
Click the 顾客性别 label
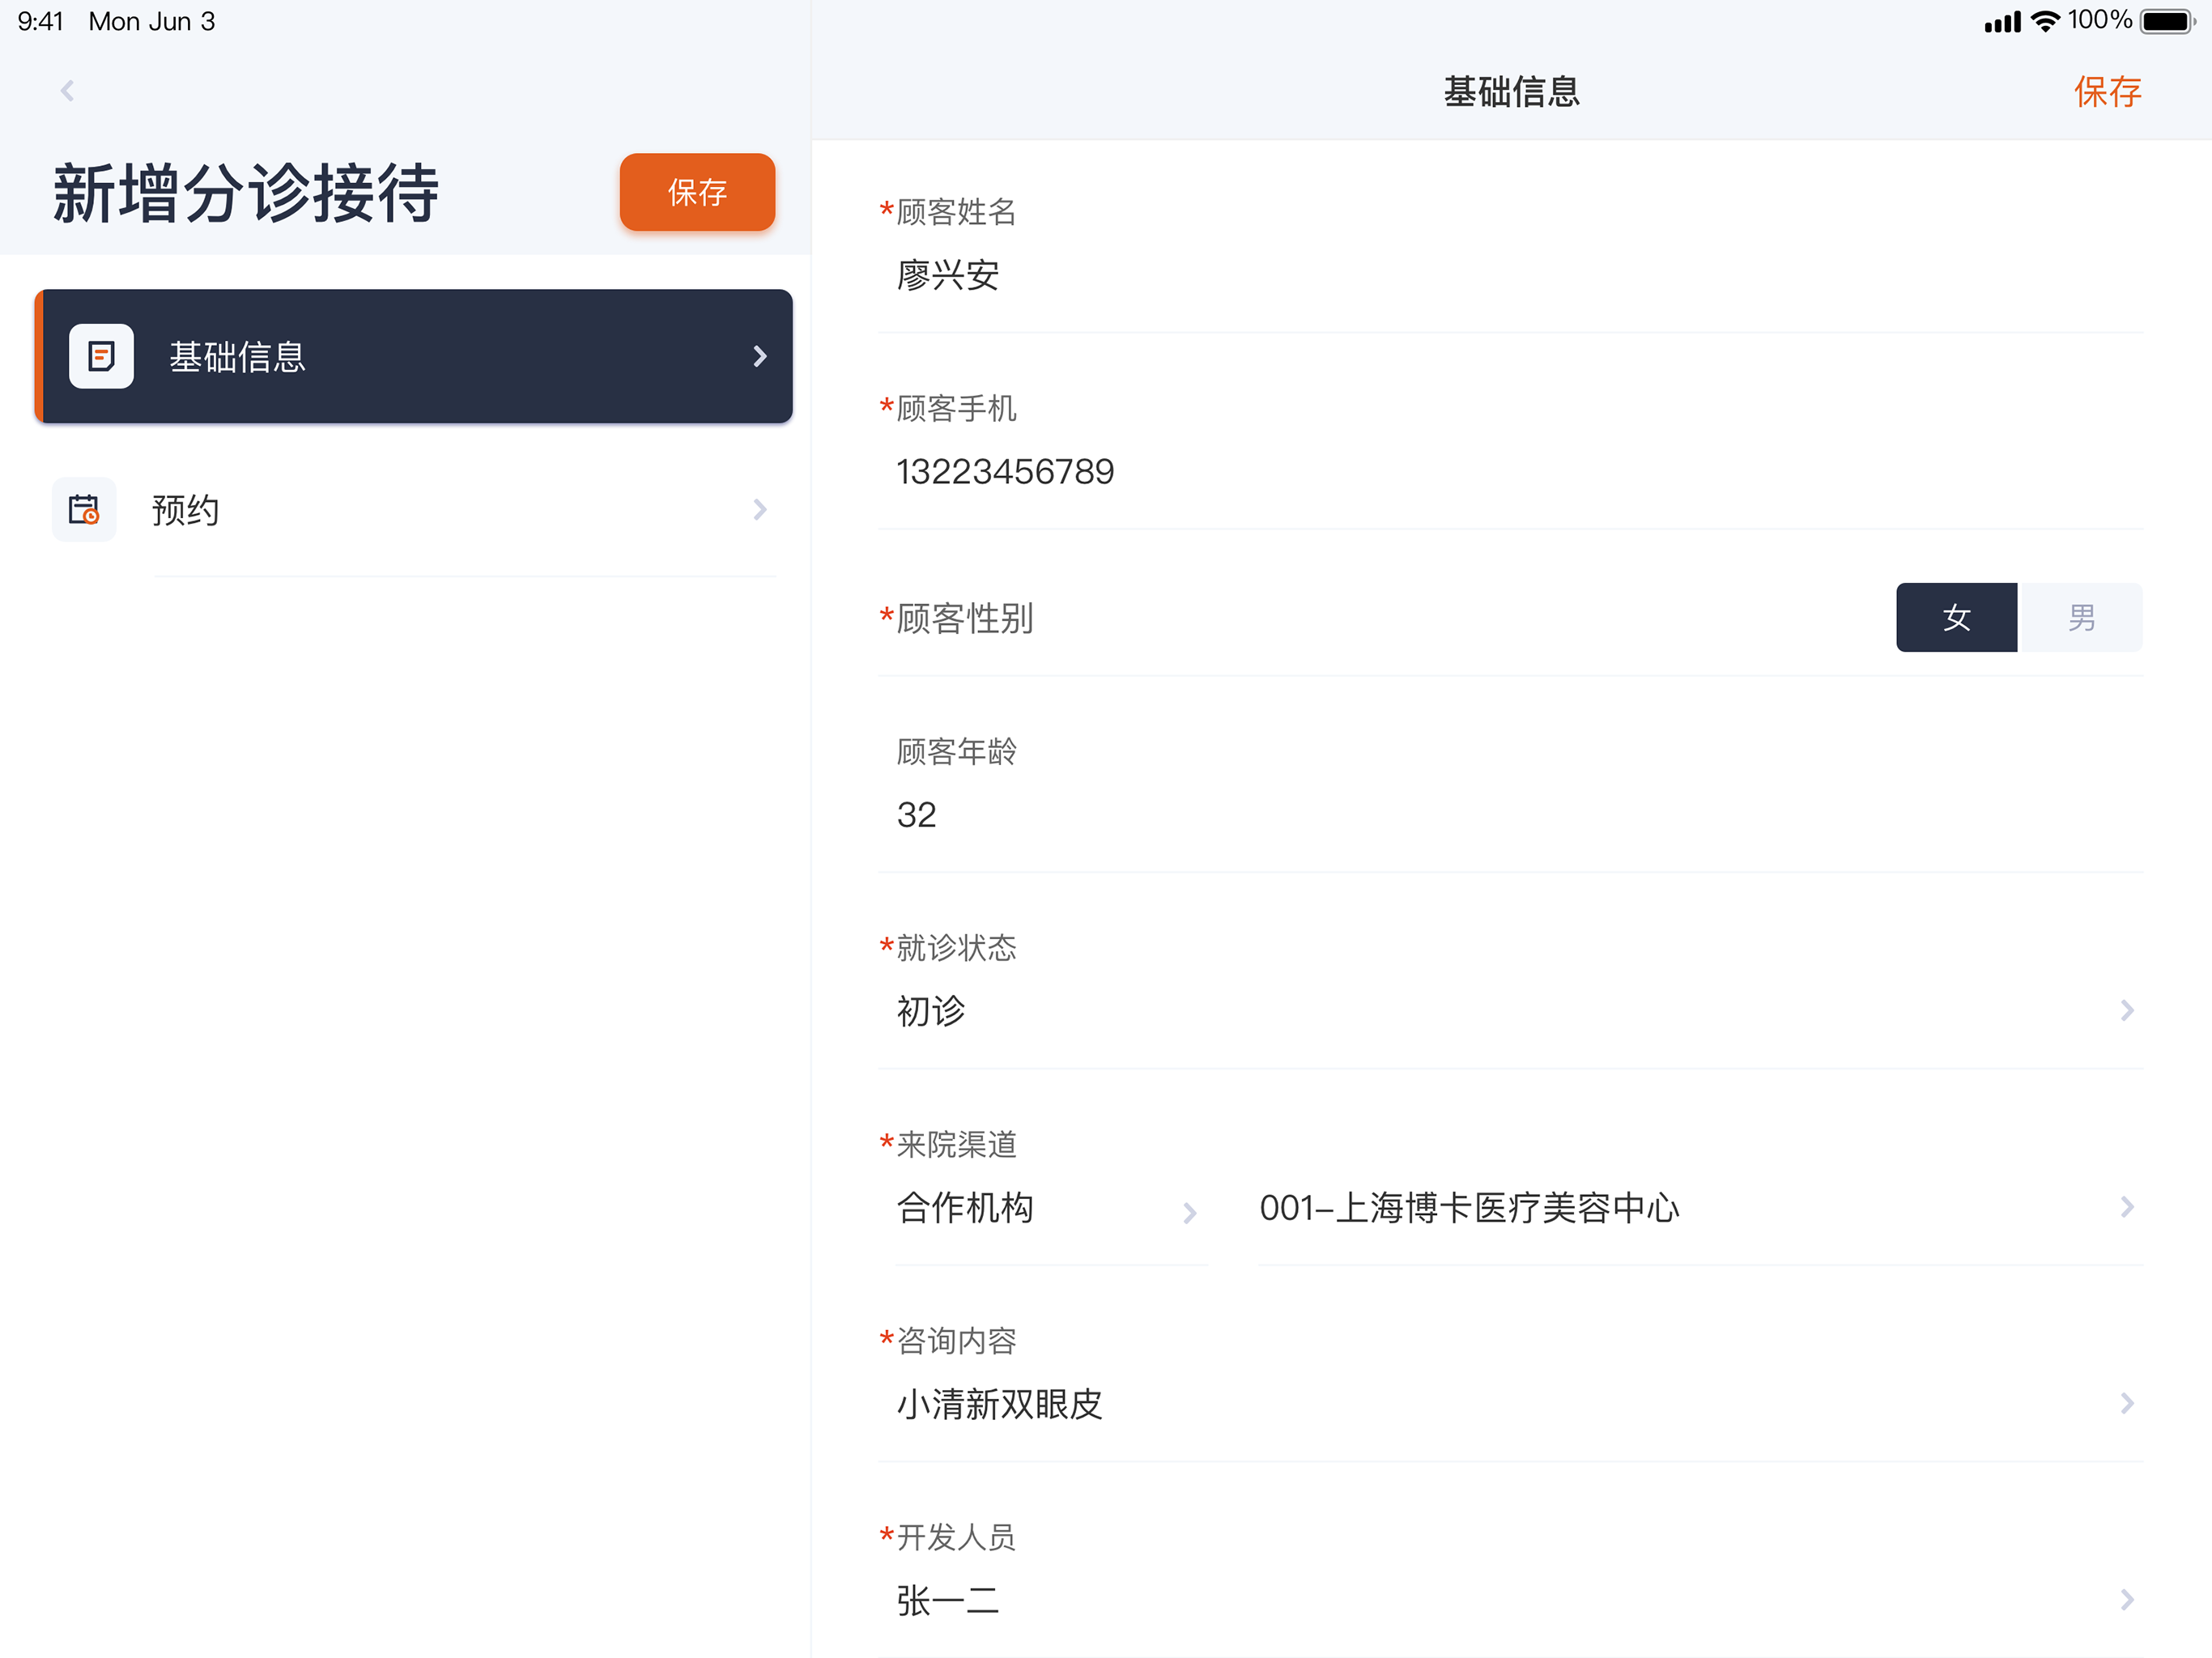(x=965, y=618)
